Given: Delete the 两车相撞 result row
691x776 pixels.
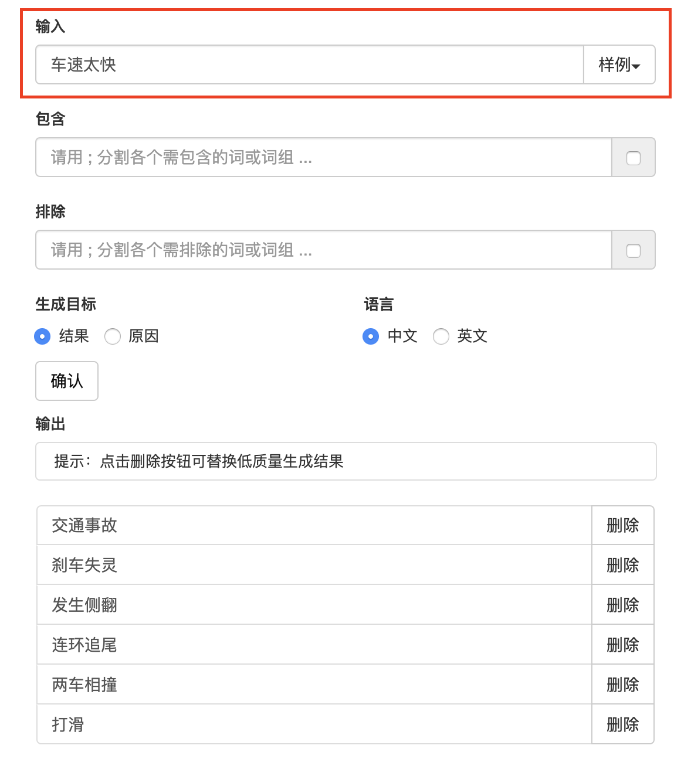Looking at the screenshot, I should (623, 685).
